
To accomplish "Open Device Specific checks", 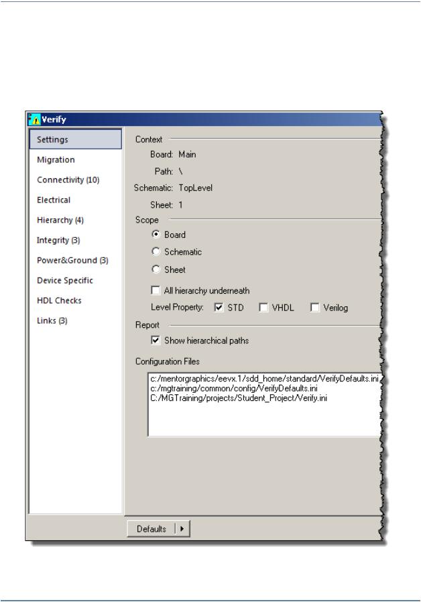I will coord(64,280).
